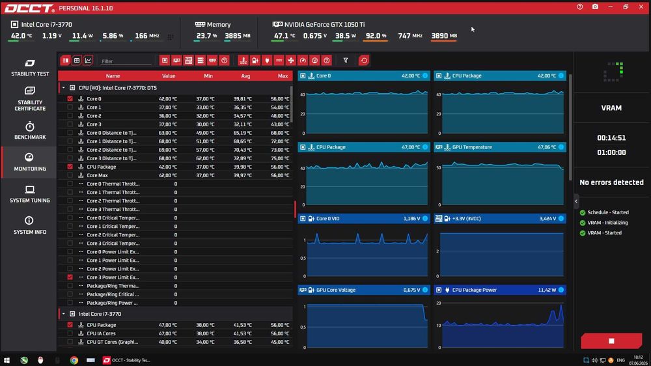Screen dimensions: 651x366
Task: Check the Core 0 Thermal Thrott... checkbox
Action: pos(70,184)
